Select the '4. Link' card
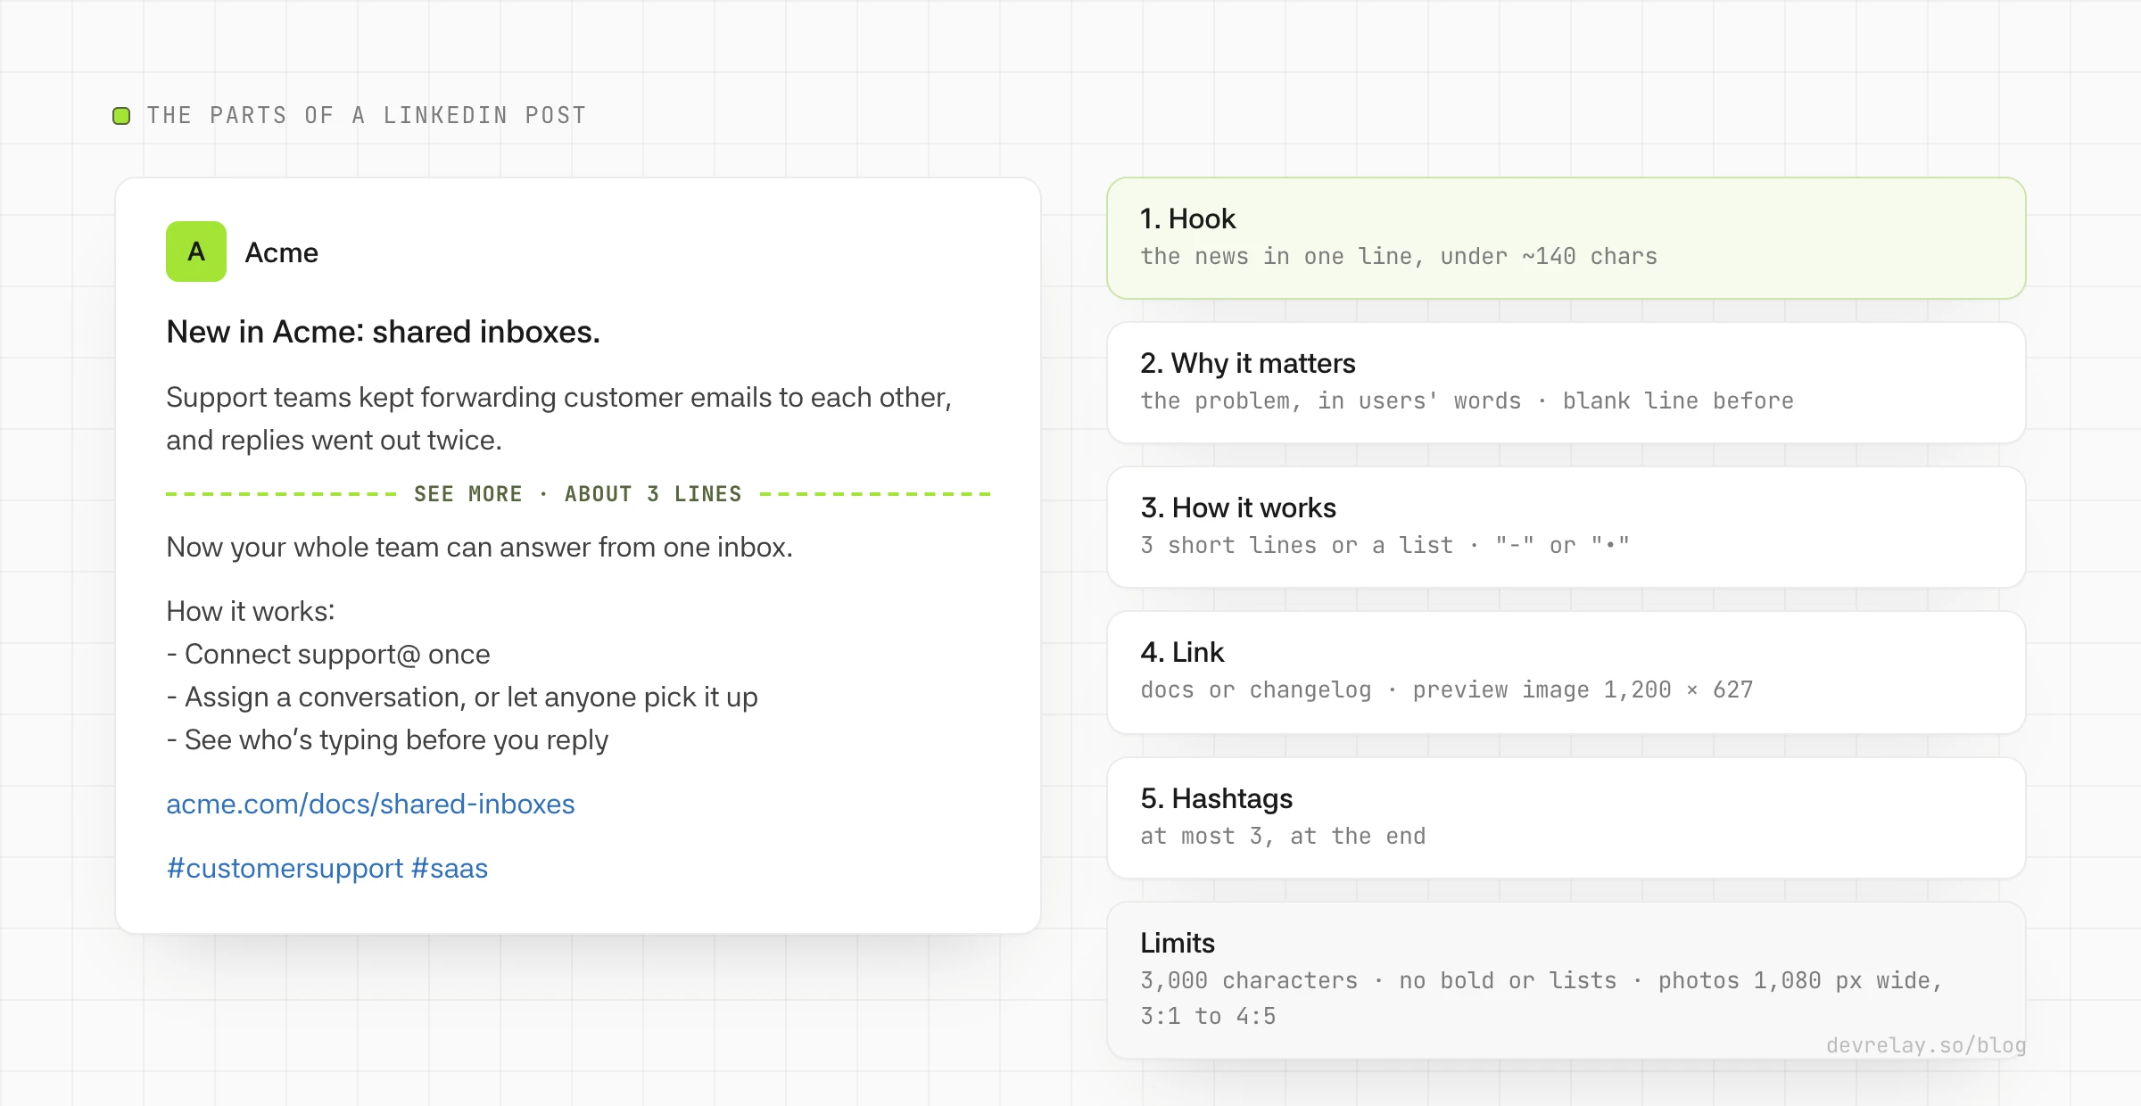 point(1566,673)
